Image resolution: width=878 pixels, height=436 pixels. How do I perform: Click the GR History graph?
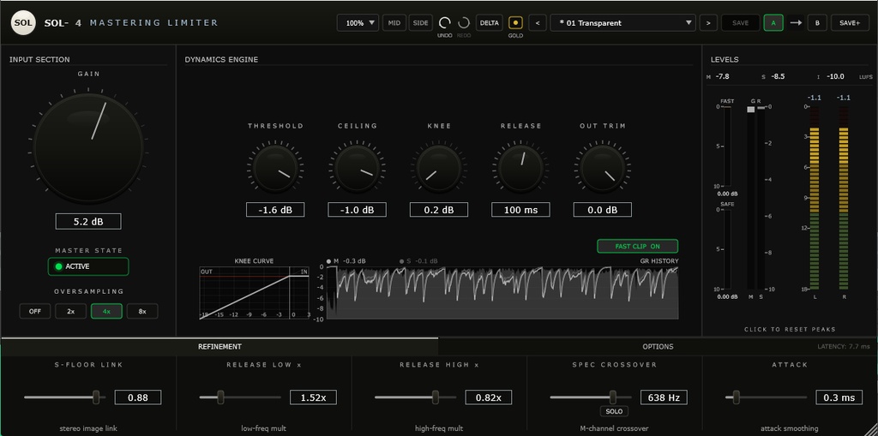502,293
